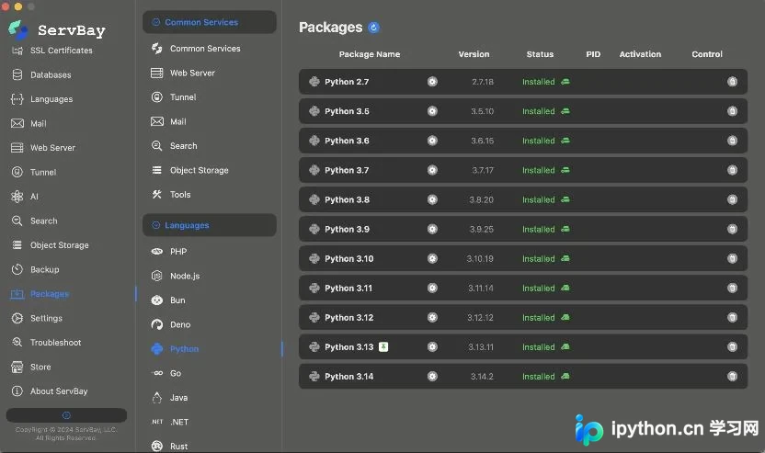This screenshot has width=765, height=453.
Task: Open settings gear for Python 3.6
Action: [x=432, y=141]
